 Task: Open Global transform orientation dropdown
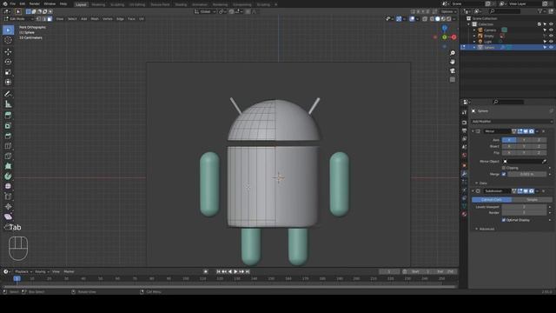click(205, 11)
